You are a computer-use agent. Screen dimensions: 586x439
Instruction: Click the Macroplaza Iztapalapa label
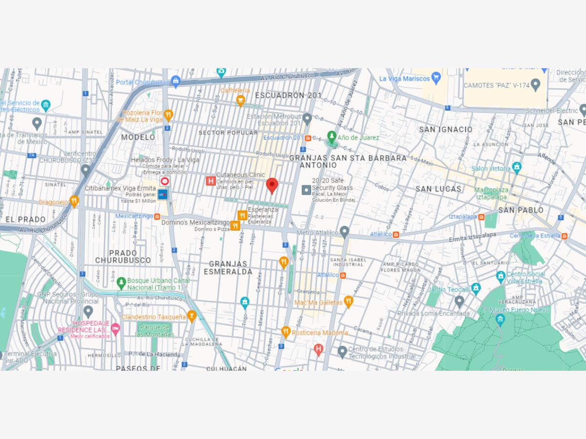(x=492, y=193)
